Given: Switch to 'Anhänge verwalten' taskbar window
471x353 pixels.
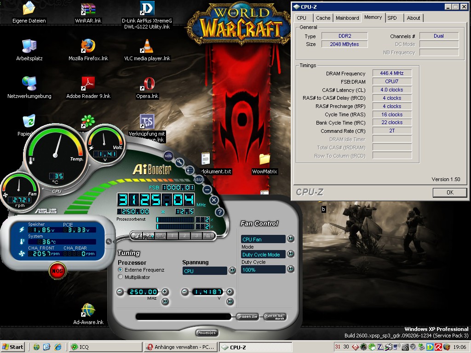Looking at the screenshot, I should (180, 347).
